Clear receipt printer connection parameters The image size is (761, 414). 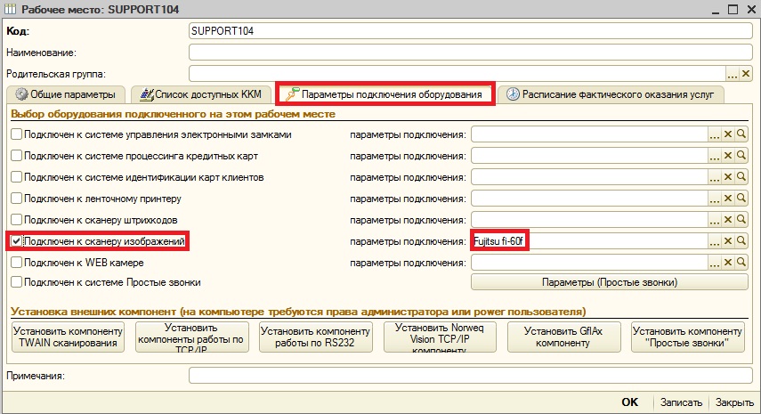(x=728, y=199)
